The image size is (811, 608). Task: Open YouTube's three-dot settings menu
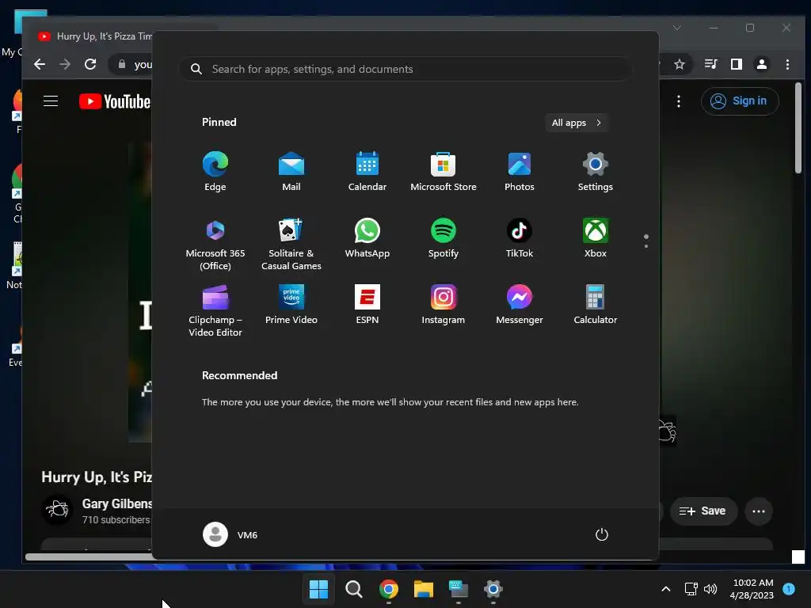click(679, 101)
